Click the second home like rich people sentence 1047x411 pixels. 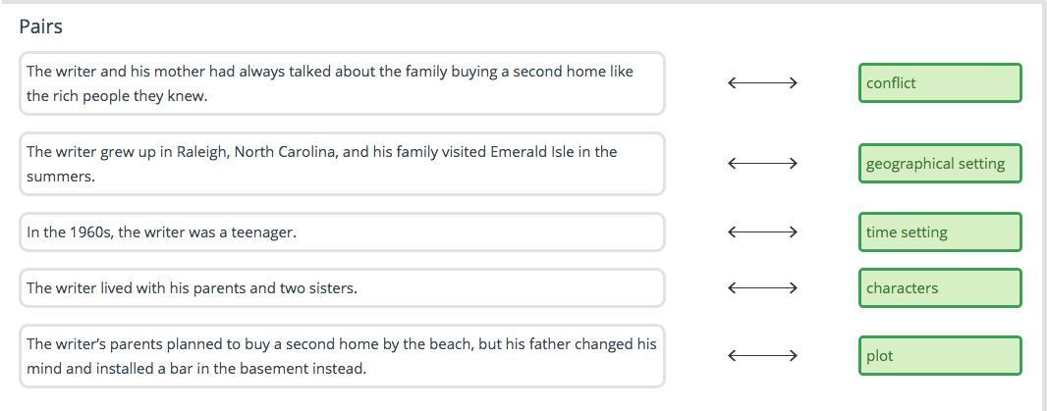pos(341,83)
